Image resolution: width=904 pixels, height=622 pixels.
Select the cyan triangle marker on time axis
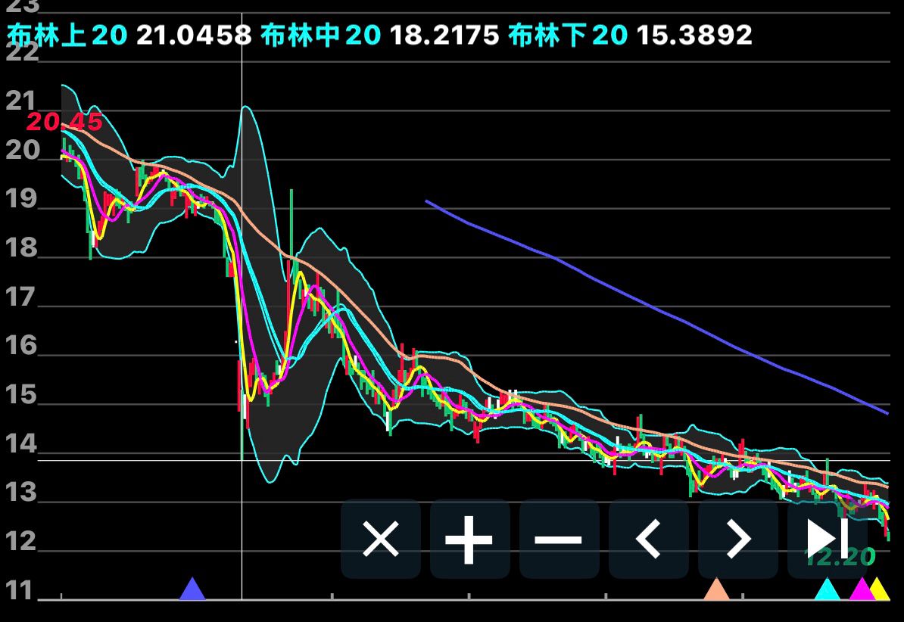pos(828,589)
